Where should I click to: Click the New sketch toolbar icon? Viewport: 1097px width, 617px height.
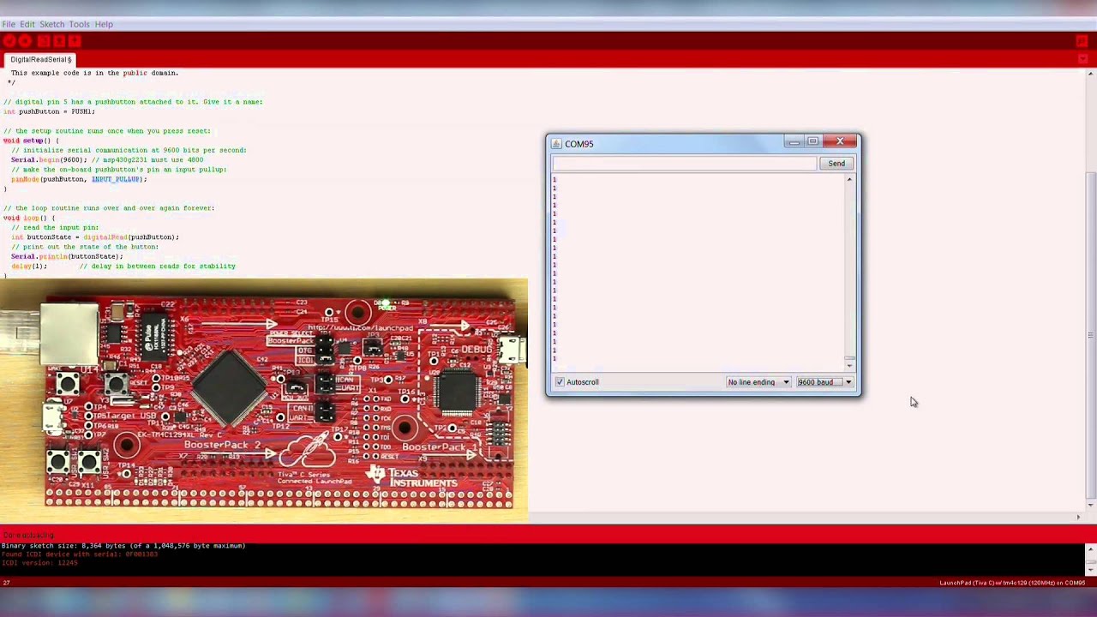point(43,41)
